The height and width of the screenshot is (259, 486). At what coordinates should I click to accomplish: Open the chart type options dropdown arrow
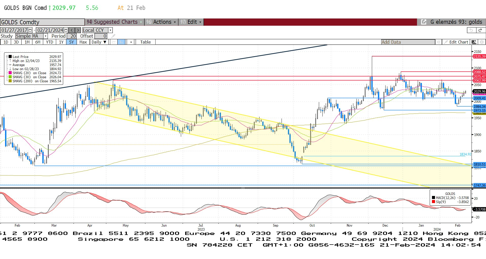pos(131,42)
